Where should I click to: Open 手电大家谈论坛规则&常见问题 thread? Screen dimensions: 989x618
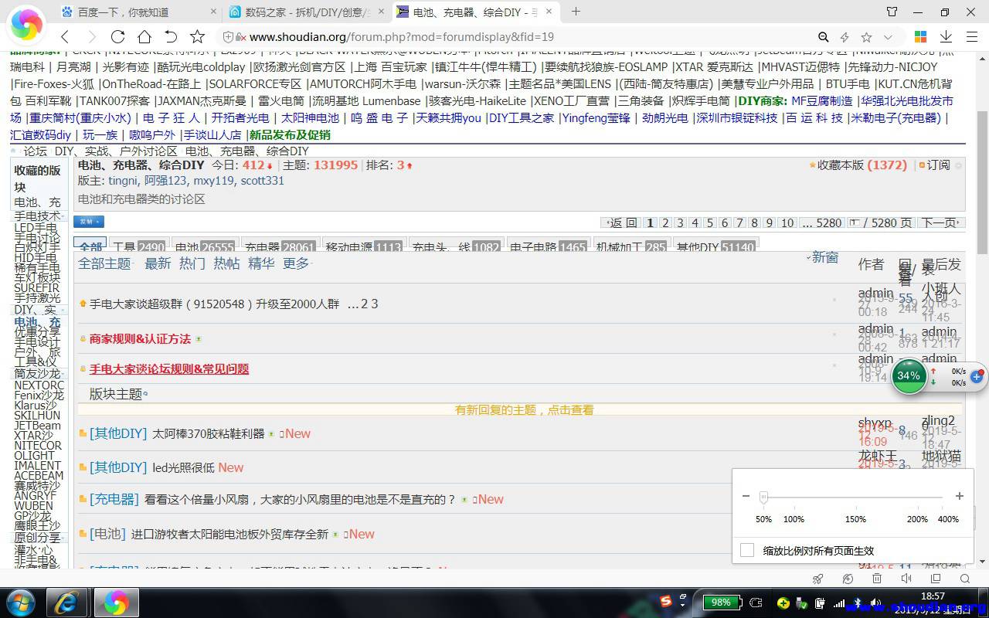pyautogui.click(x=169, y=369)
